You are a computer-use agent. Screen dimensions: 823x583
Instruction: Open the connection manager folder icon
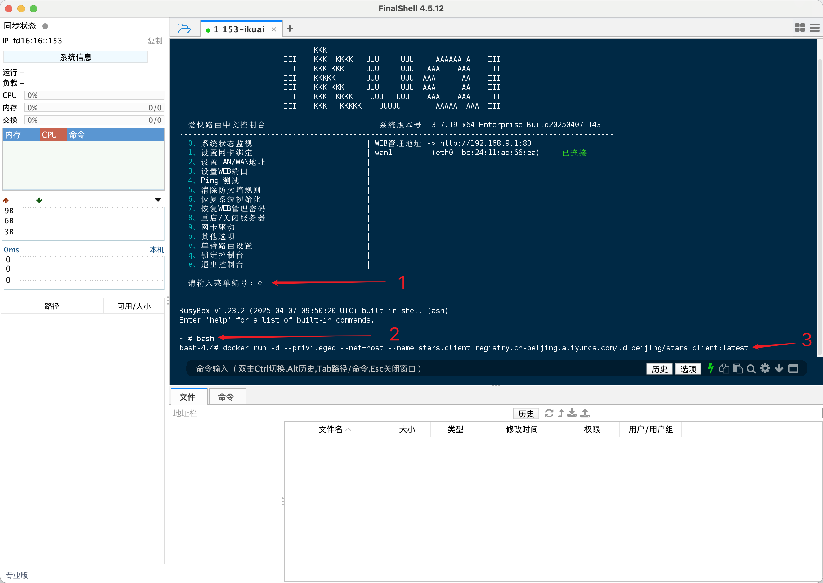[184, 29]
